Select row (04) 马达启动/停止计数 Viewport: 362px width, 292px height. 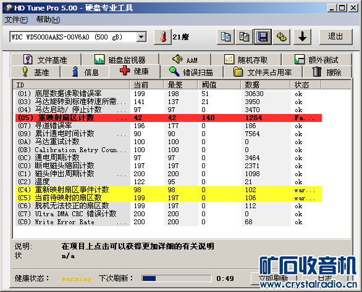(x=169, y=110)
